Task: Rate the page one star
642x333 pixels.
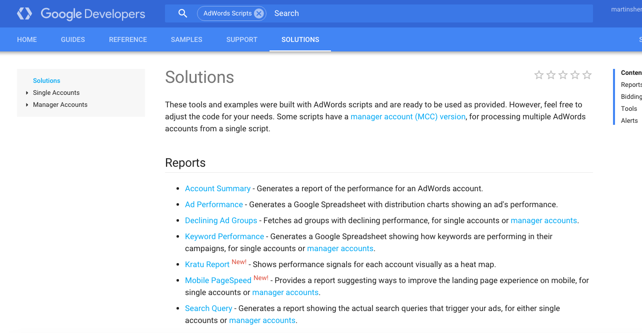Action: [539, 75]
